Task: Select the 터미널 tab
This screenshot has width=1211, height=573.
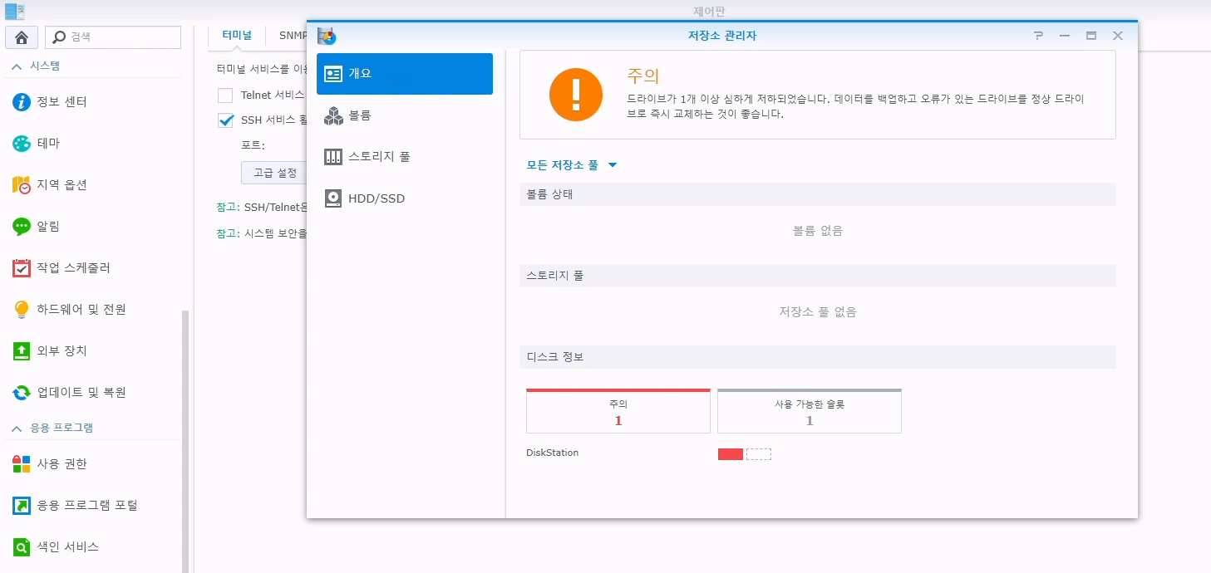Action: pos(236,35)
